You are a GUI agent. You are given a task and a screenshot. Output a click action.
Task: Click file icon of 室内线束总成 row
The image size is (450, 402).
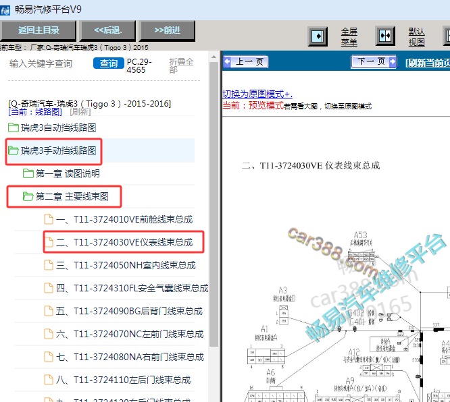[x=49, y=265]
